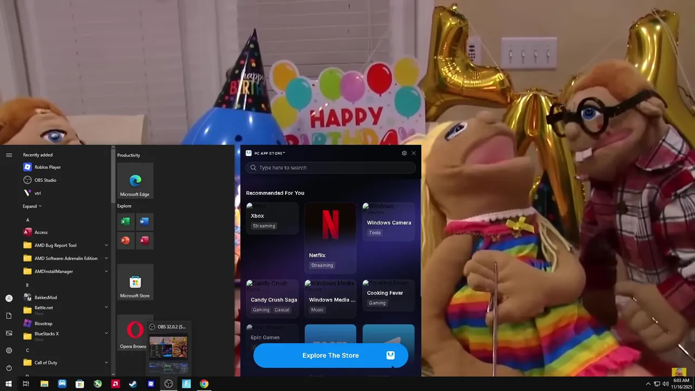Viewport: 695px width, 391px height.
Task: Click the letter A section header
Action: coord(28,220)
